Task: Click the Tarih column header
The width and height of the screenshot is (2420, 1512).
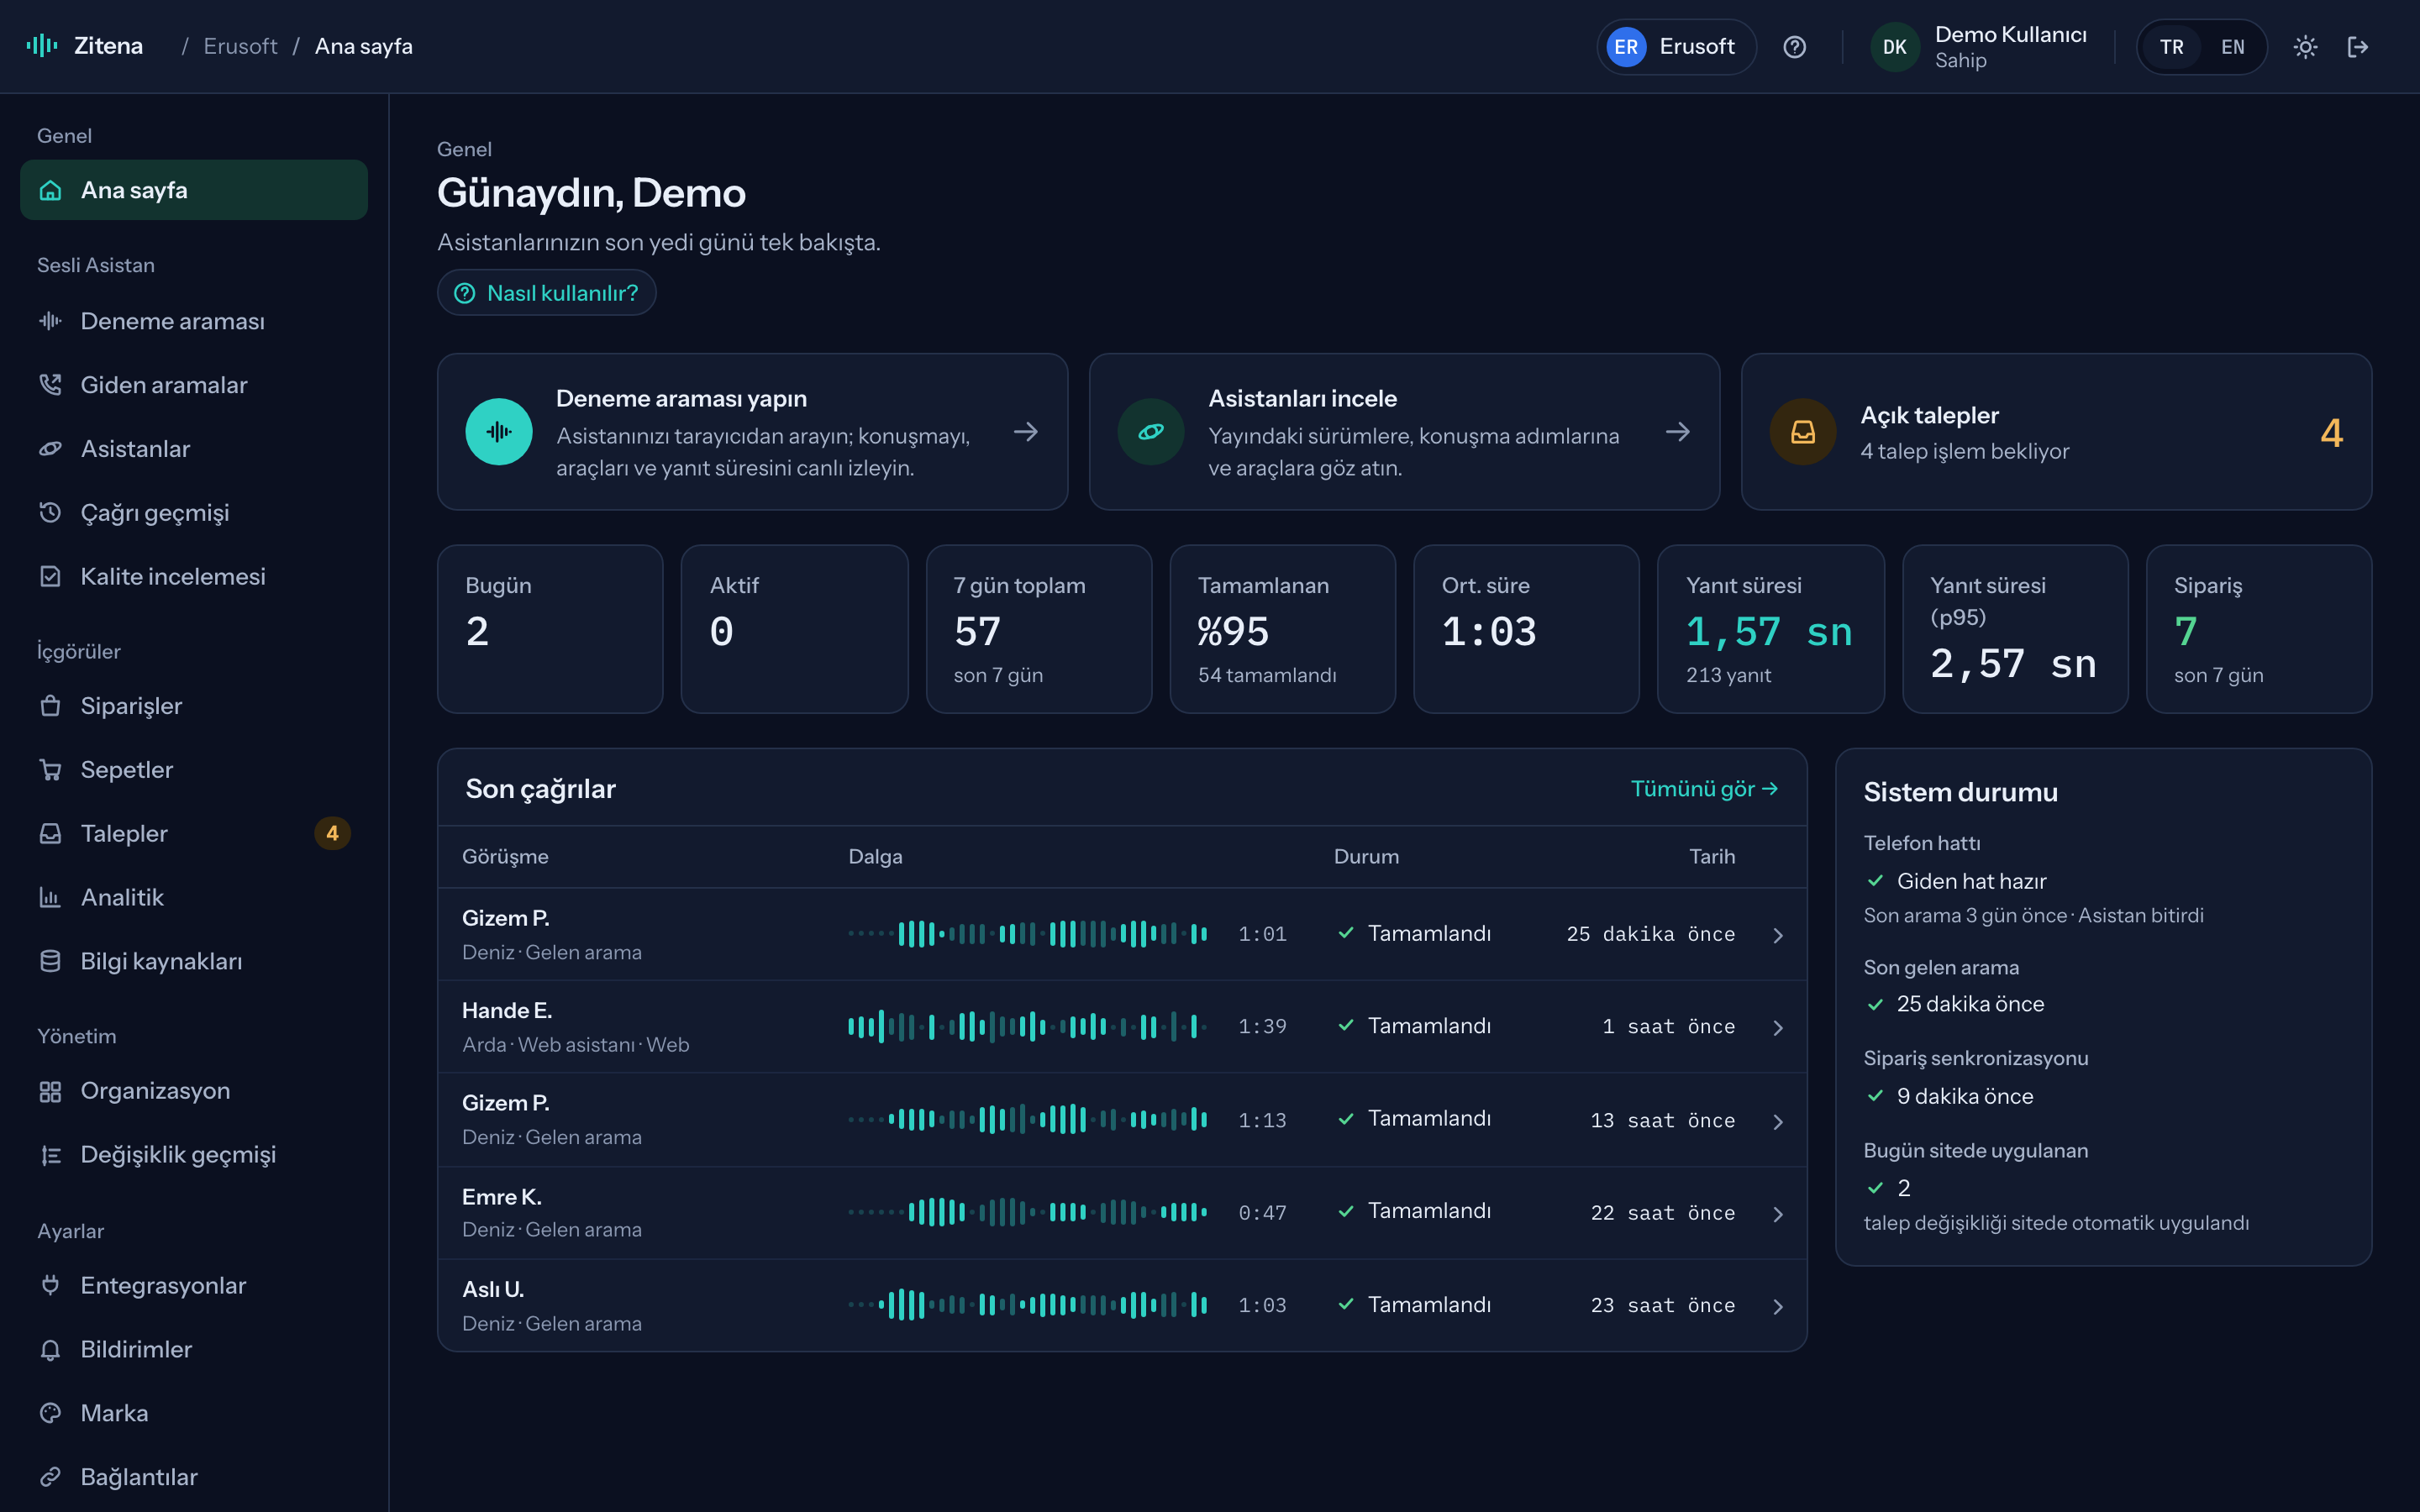Action: click(1712, 857)
